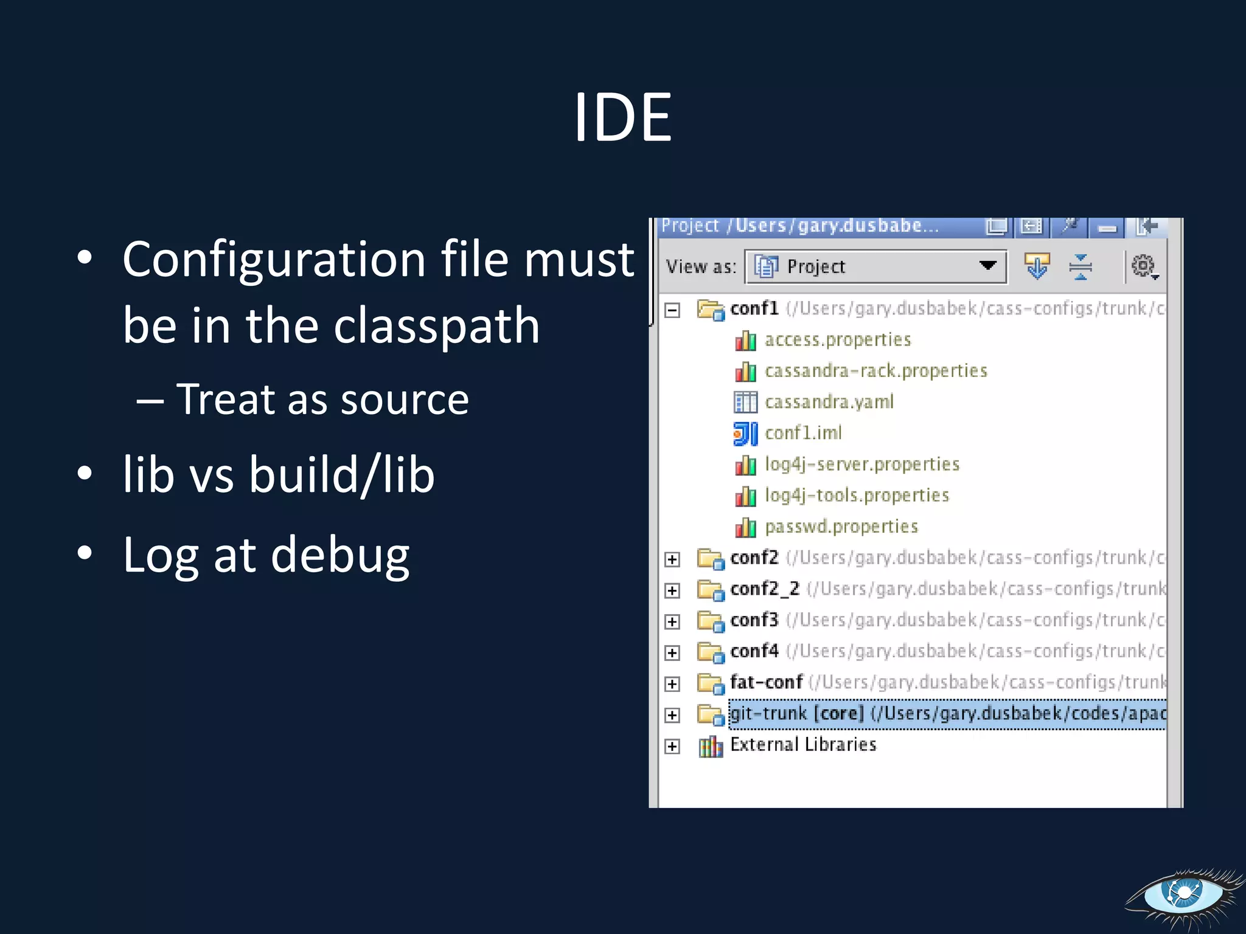Click the pin icon in panel header
Screen dimensions: 1246x934
(1070, 227)
